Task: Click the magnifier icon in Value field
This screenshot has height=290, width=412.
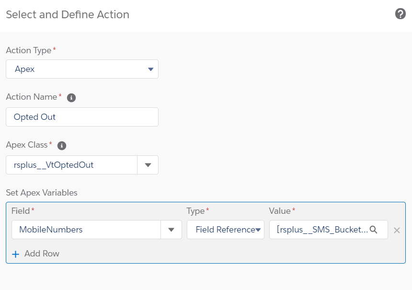Action: (x=374, y=230)
